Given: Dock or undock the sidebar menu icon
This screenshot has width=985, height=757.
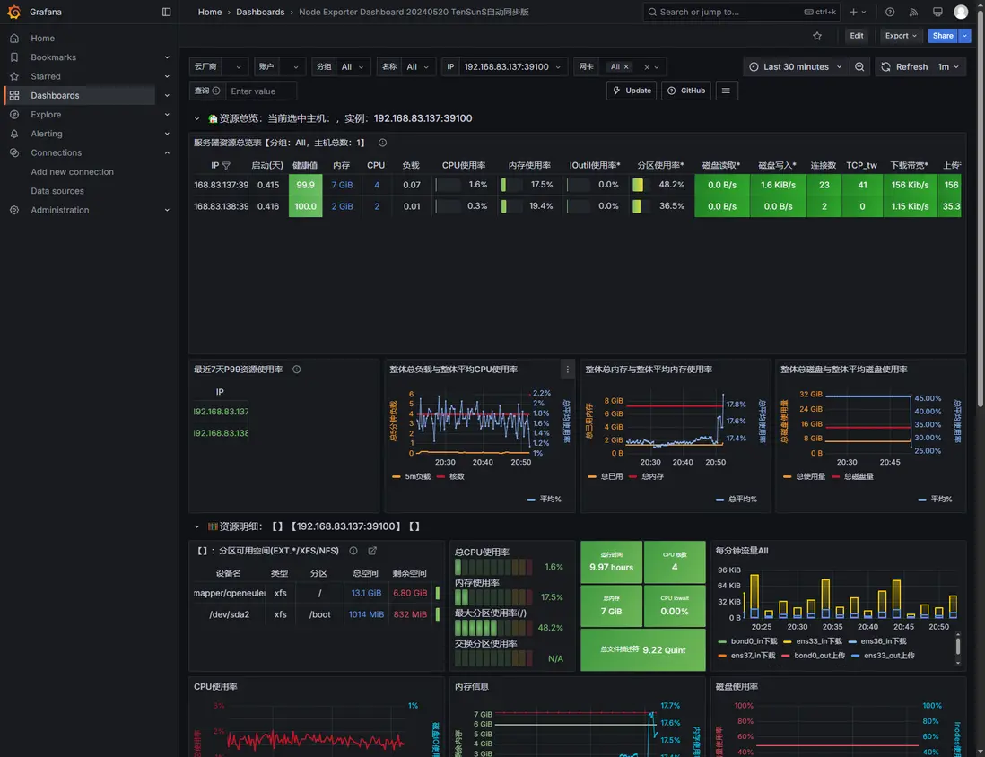Looking at the screenshot, I should (167, 12).
